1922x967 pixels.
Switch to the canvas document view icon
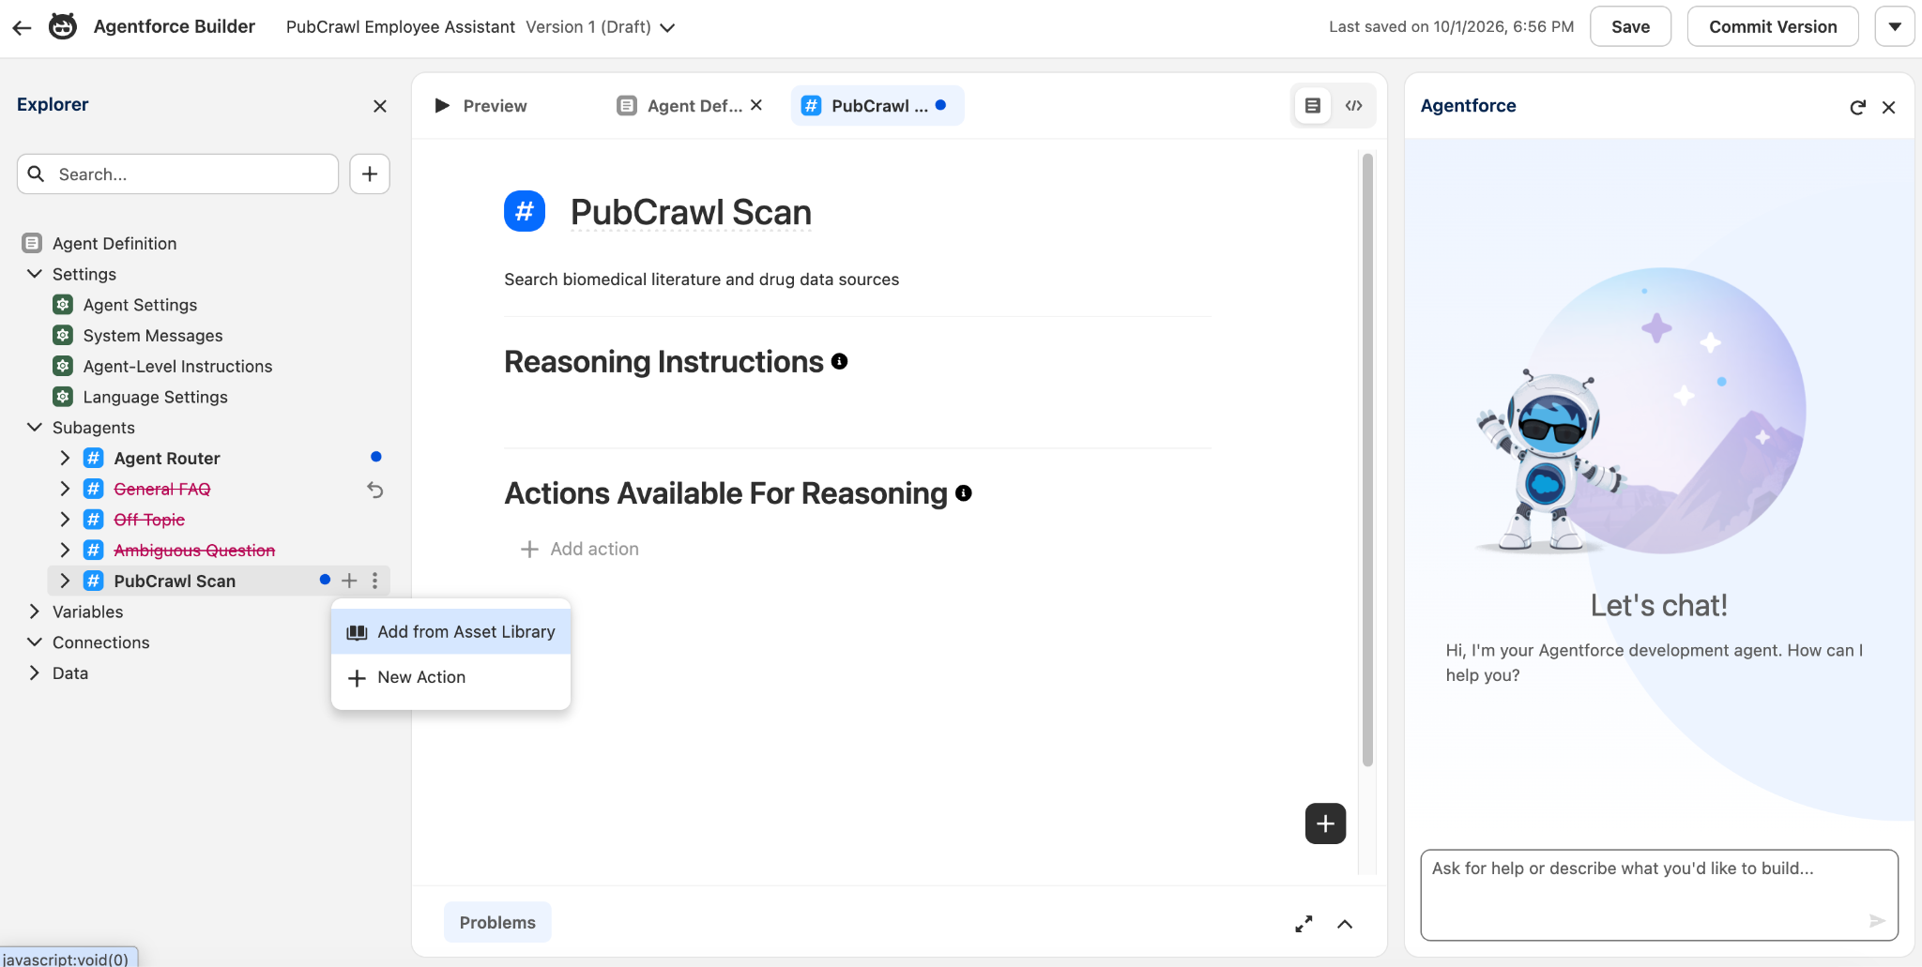coord(1313,106)
